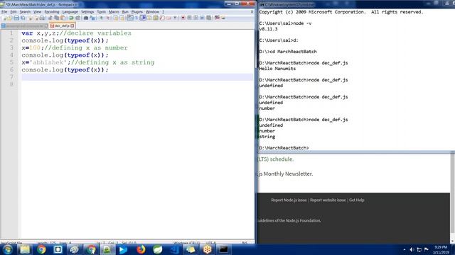
Task: Click the 'D:\MarchReactBatch>' prompt in cmd
Action: 284,148
